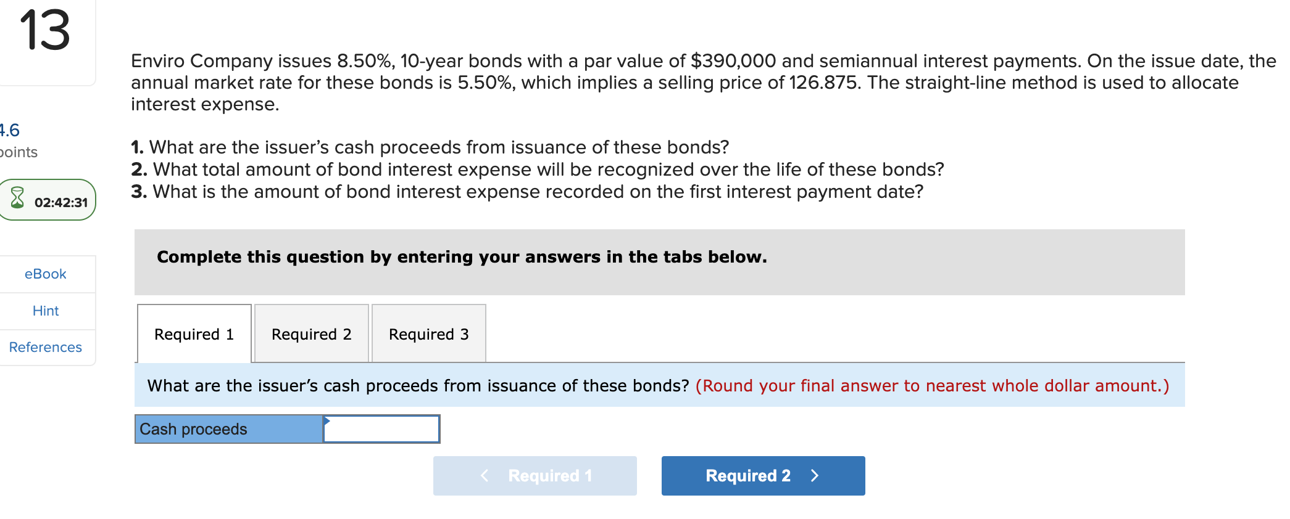The width and height of the screenshot is (1290, 519).
Task: Click the red rounding instruction text
Action: click(x=932, y=385)
